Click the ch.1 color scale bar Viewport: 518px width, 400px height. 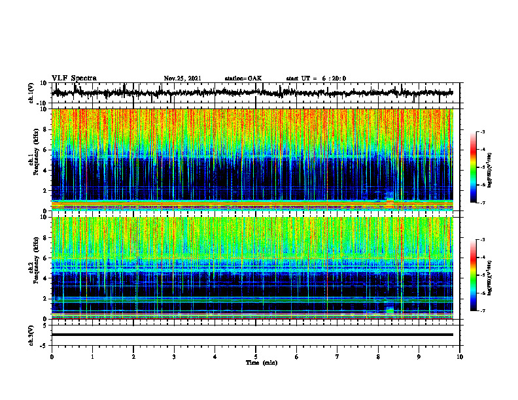(x=474, y=167)
